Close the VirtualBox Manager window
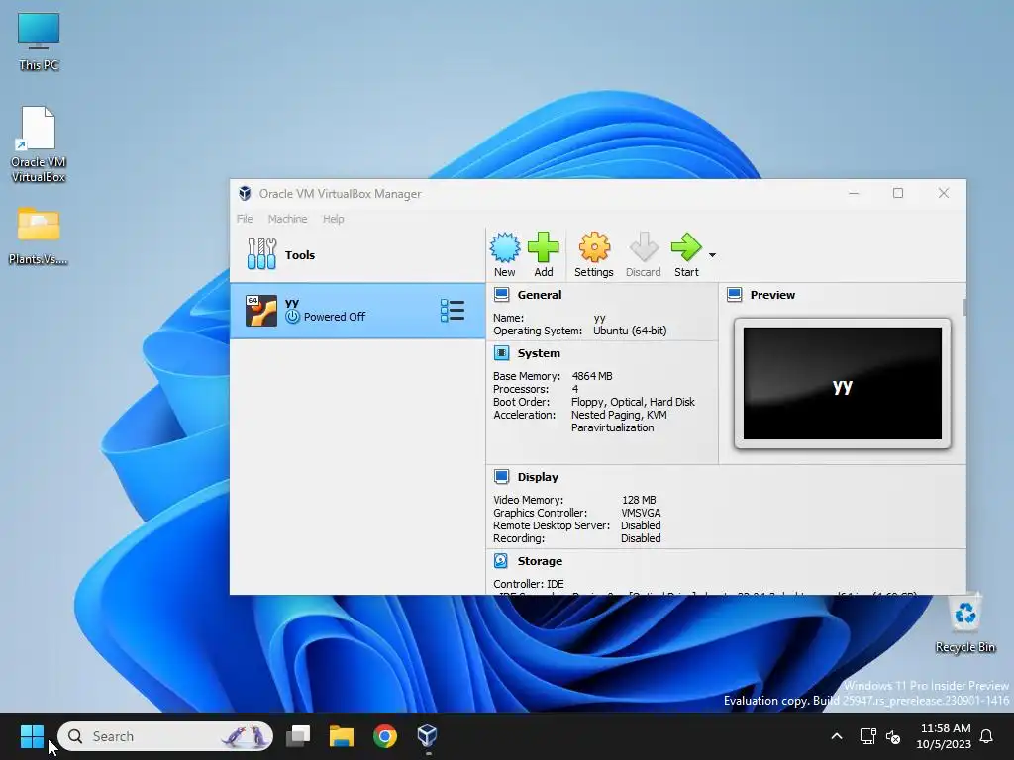 click(944, 193)
